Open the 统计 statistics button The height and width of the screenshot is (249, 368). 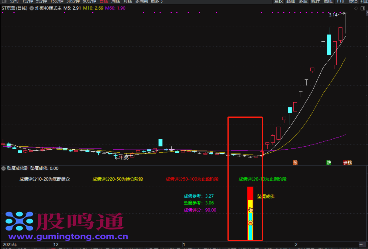[x=316, y=1]
